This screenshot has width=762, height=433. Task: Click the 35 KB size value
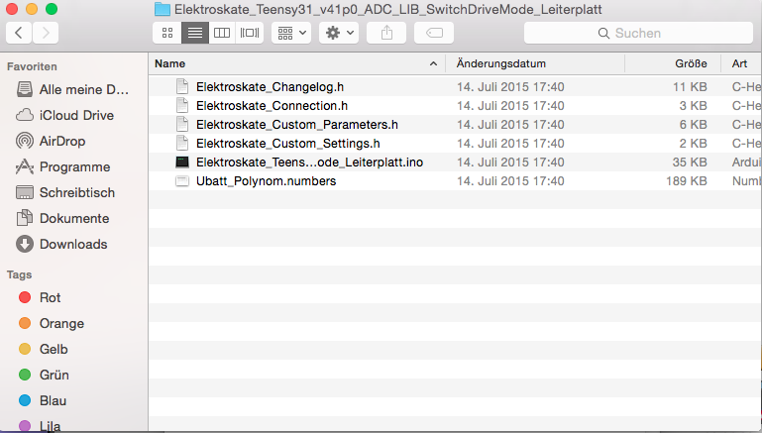point(690,162)
